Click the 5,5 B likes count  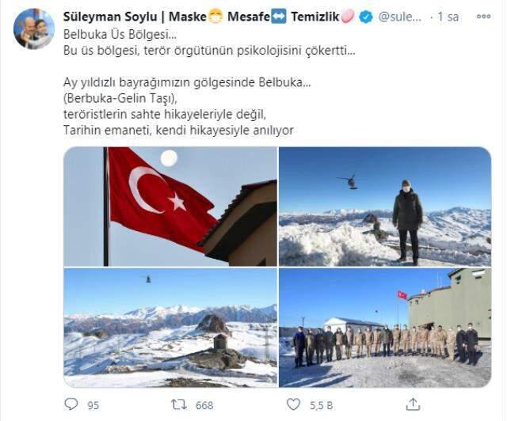(321, 405)
